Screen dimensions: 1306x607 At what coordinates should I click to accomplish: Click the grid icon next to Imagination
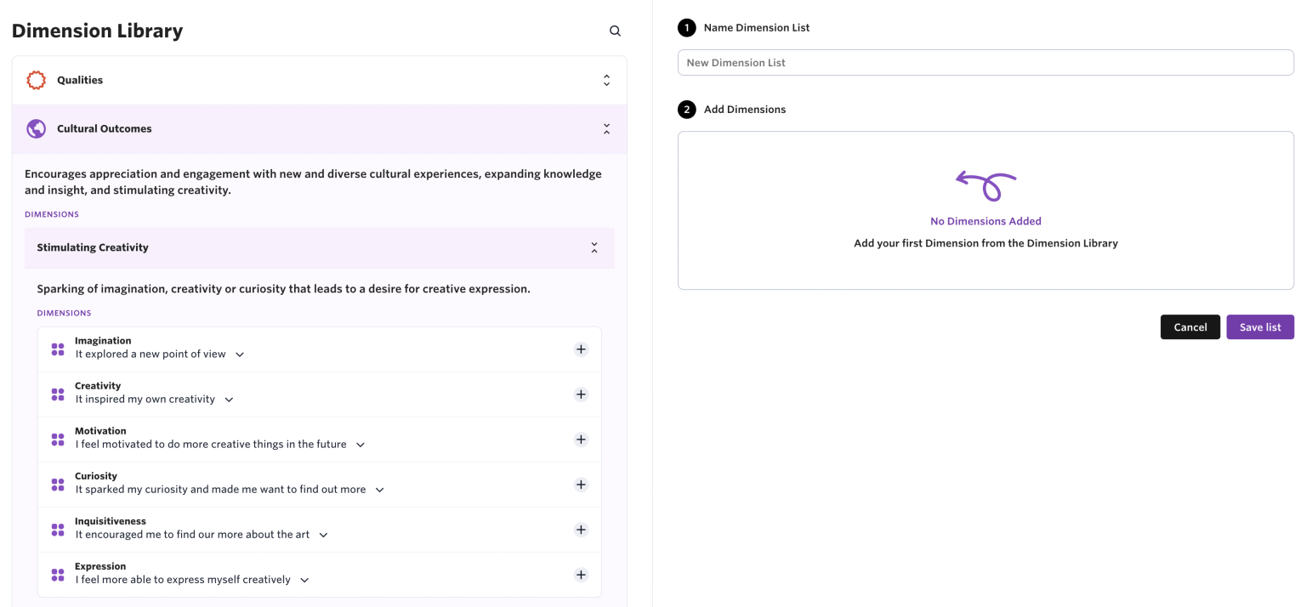click(x=57, y=349)
